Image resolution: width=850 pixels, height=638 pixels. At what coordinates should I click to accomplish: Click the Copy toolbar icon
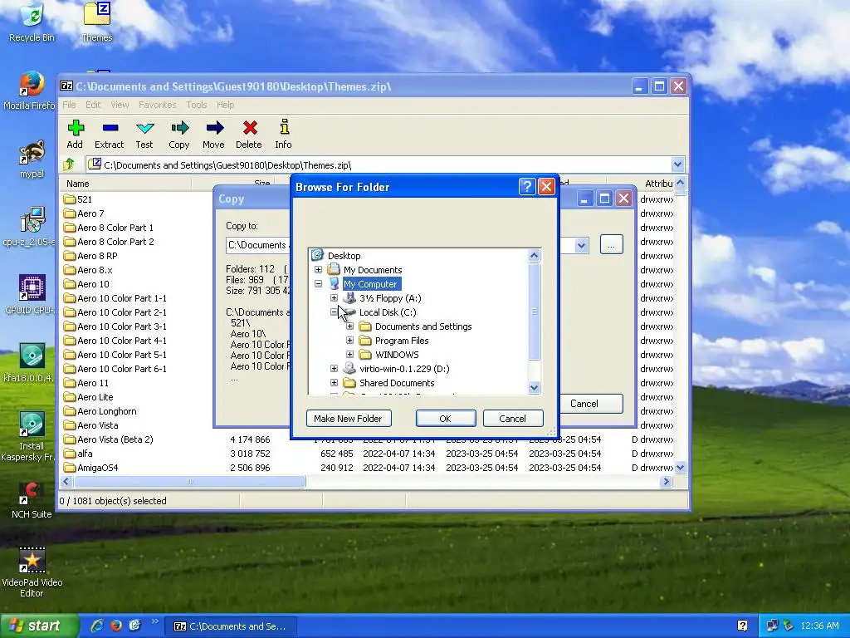click(179, 128)
